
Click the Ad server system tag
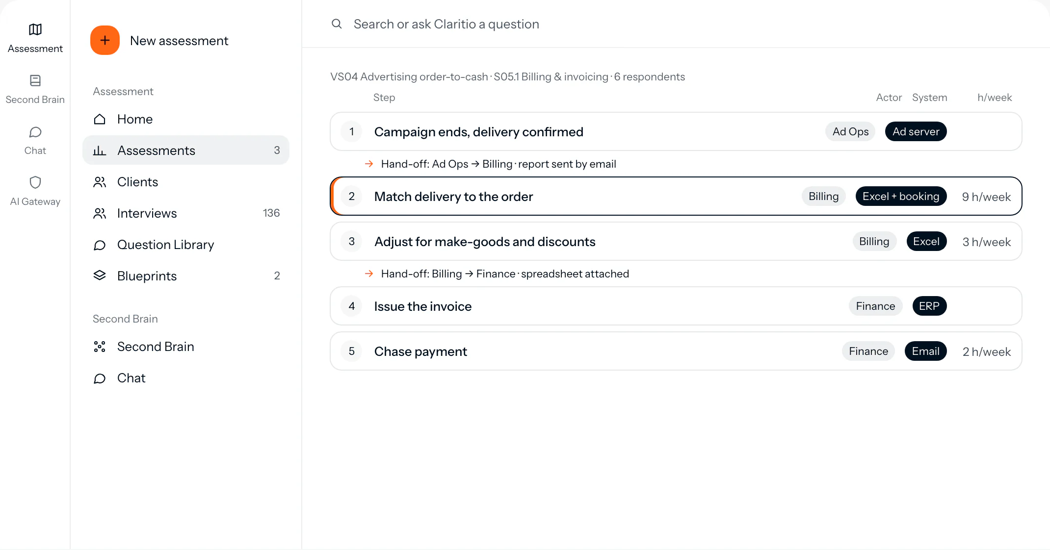[916, 131]
